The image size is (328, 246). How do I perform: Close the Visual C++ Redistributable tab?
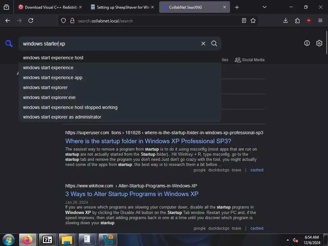(80, 7)
